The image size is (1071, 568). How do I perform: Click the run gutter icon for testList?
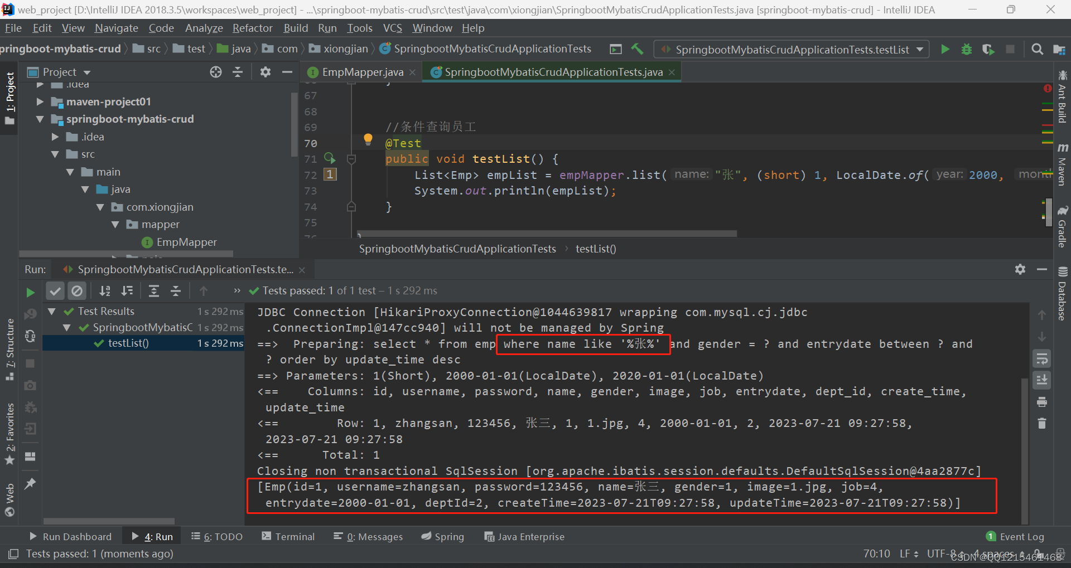[330, 159]
